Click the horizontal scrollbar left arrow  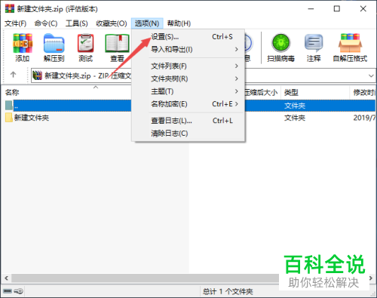tap(6, 278)
